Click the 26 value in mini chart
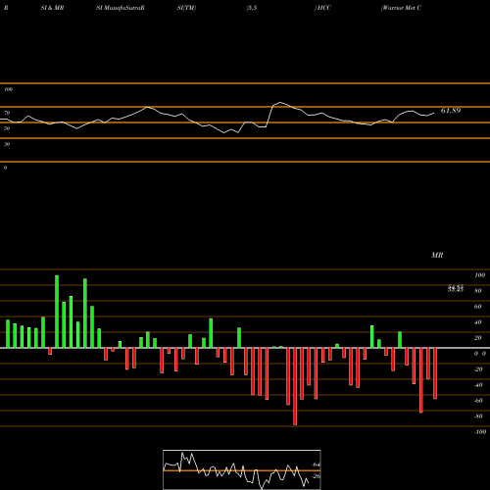Image resolution: width=490 pixels, height=490 pixels. click(317, 476)
